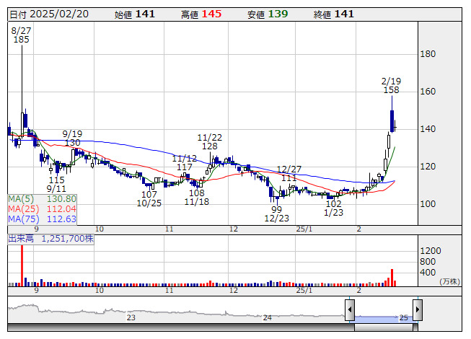The width and height of the screenshot is (471, 339).
Task: Click the 25/1 month label under price chart
Action: pos(304,229)
